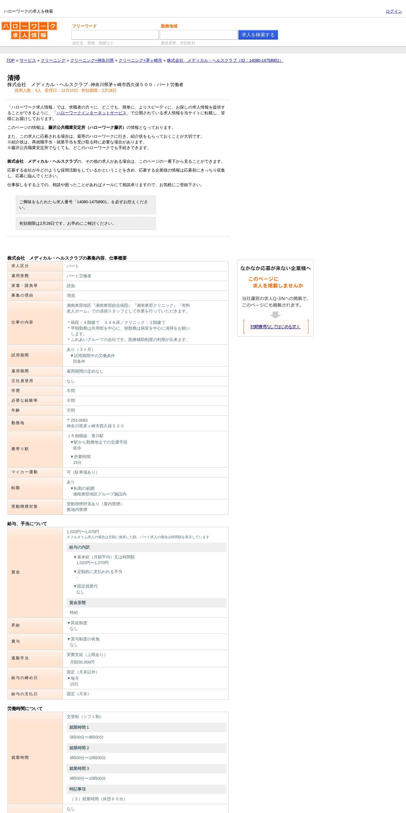Click the 求人区分 row label

tap(35, 266)
